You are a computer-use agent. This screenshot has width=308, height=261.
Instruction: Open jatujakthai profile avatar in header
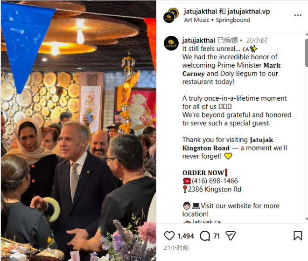pyautogui.click(x=171, y=15)
